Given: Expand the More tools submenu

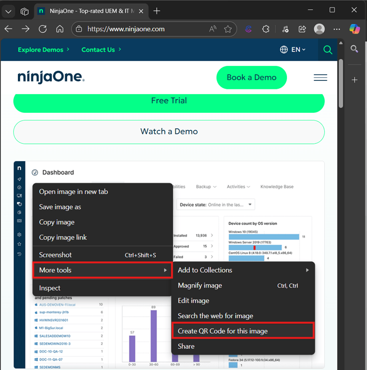Looking at the screenshot, I should coord(103,270).
